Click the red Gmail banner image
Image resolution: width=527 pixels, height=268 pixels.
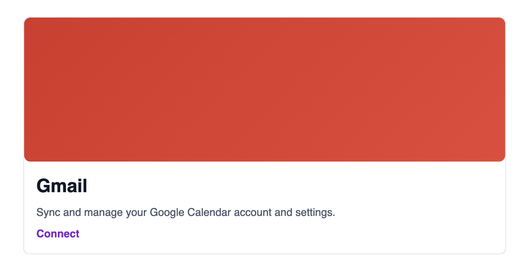point(264,90)
